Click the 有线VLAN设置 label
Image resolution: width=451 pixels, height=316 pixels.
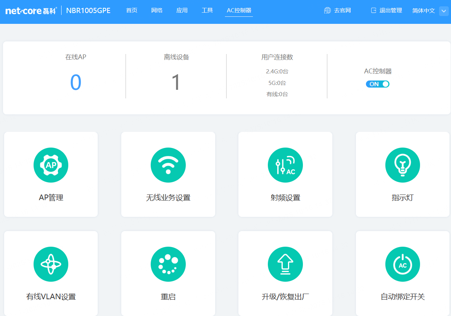click(51, 297)
